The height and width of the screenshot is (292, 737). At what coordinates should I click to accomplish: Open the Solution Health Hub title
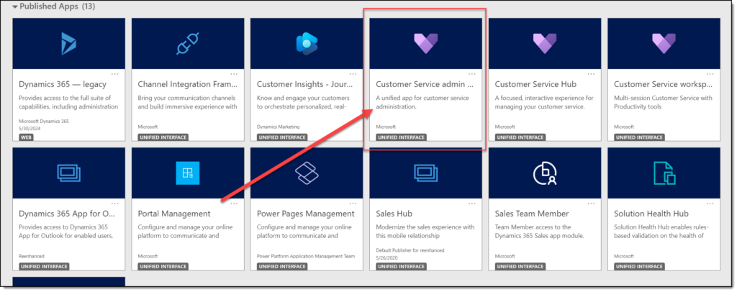[651, 214]
